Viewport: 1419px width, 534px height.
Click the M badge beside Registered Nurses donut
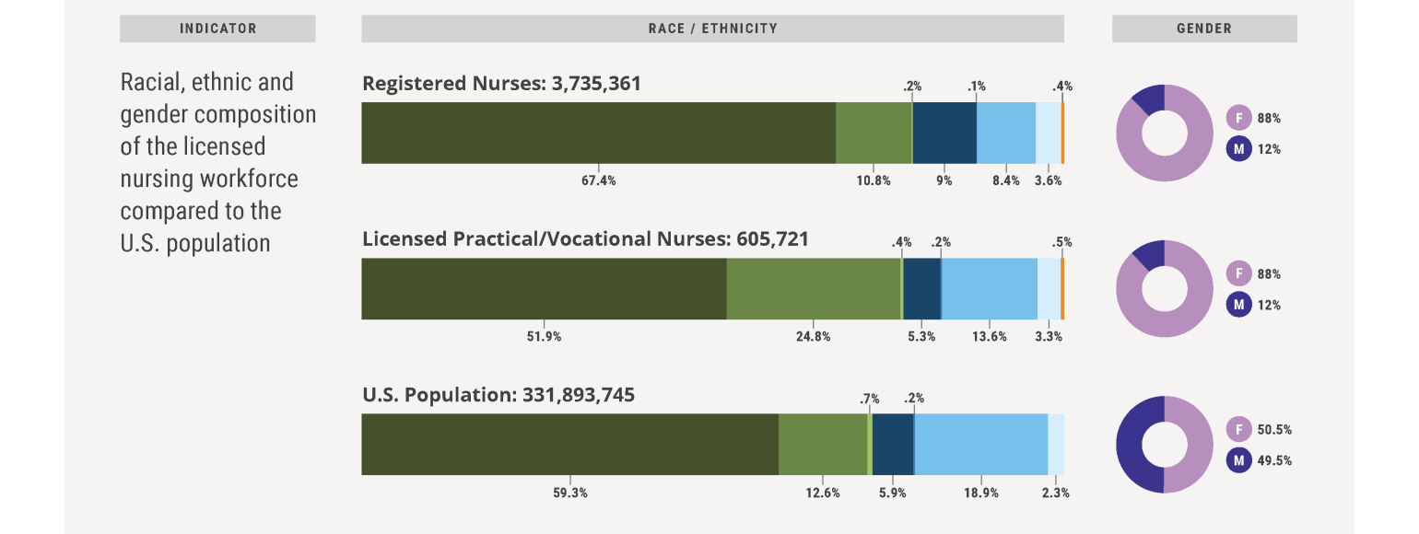coord(1238,148)
